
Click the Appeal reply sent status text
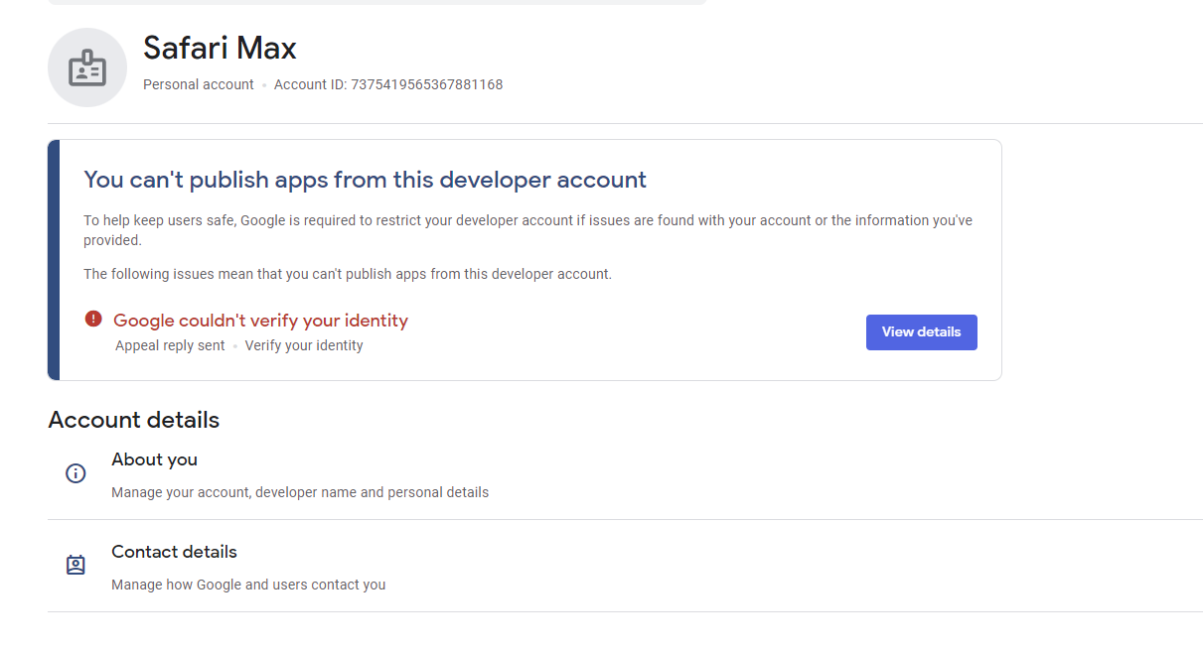coord(170,344)
